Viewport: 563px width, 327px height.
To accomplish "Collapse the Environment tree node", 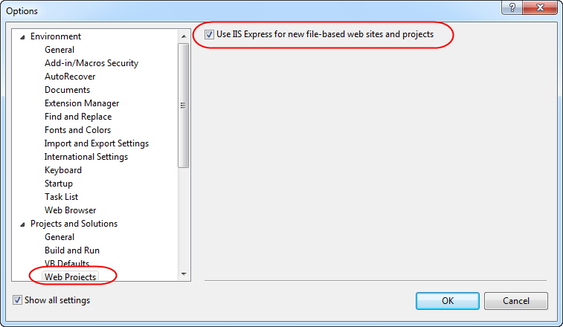I will click(x=22, y=36).
